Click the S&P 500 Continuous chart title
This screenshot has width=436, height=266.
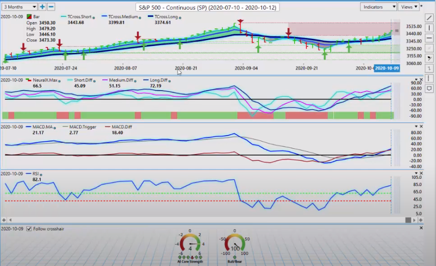tap(208, 7)
